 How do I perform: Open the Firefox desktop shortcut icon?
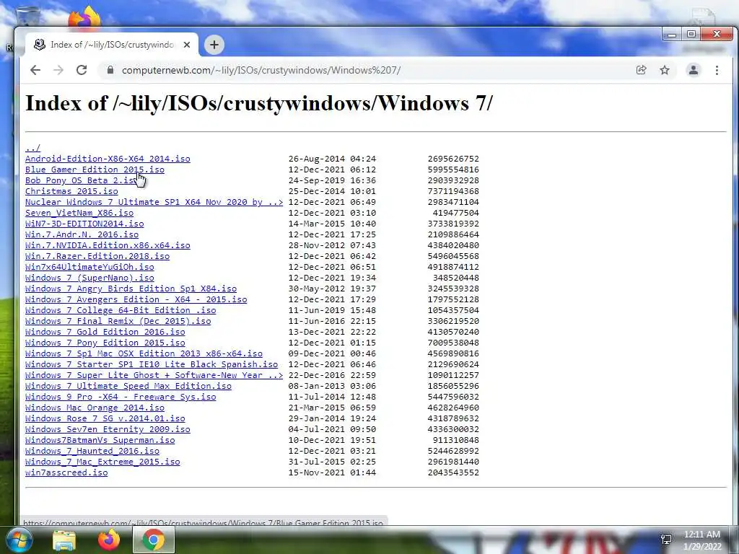coord(85,18)
